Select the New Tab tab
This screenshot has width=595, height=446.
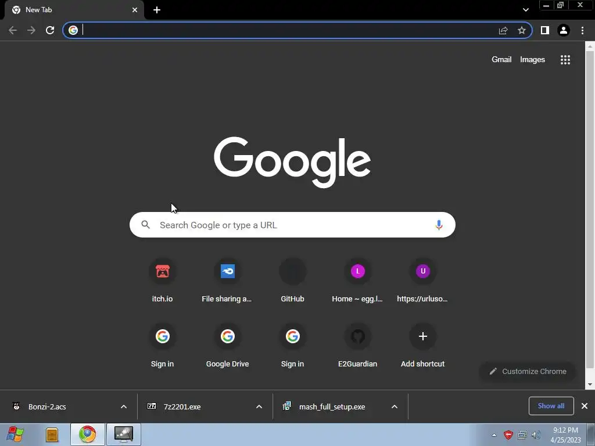[x=74, y=10]
